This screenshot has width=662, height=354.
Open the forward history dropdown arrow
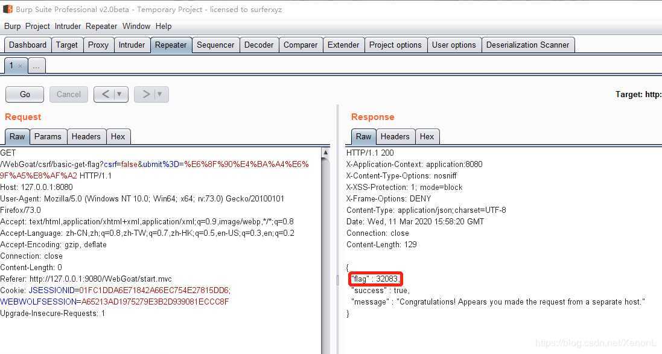tap(160, 94)
